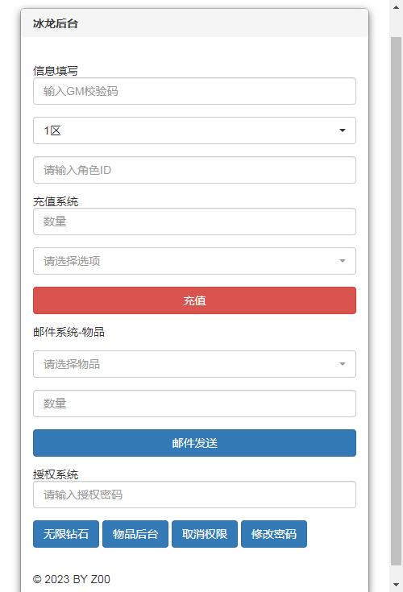Click the vertical scrollbar thumb
Image resolution: width=403 pixels, height=592 pixels.
point(396,301)
